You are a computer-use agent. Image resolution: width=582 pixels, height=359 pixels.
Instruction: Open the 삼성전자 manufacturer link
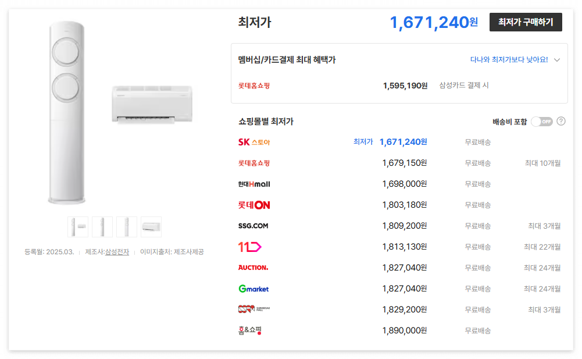[116, 251]
